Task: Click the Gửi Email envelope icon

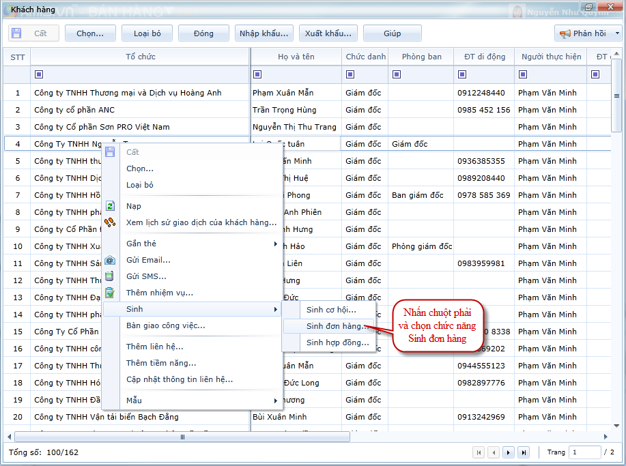Action: pos(110,260)
